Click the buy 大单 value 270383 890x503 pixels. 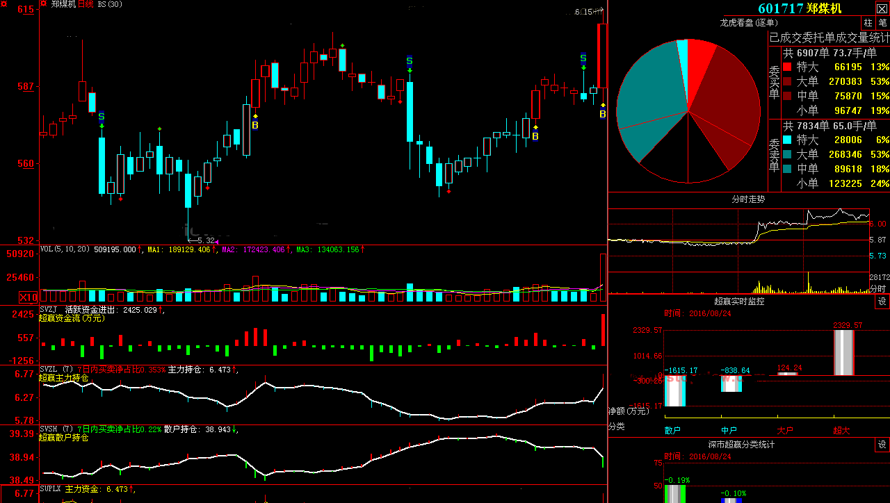click(x=845, y=81)
